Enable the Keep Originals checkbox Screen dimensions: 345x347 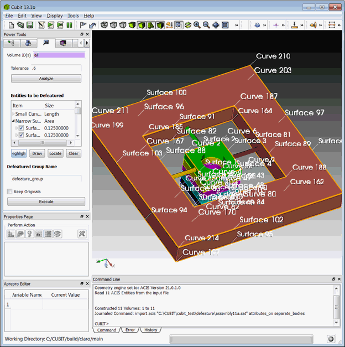(x=10, y=191)
